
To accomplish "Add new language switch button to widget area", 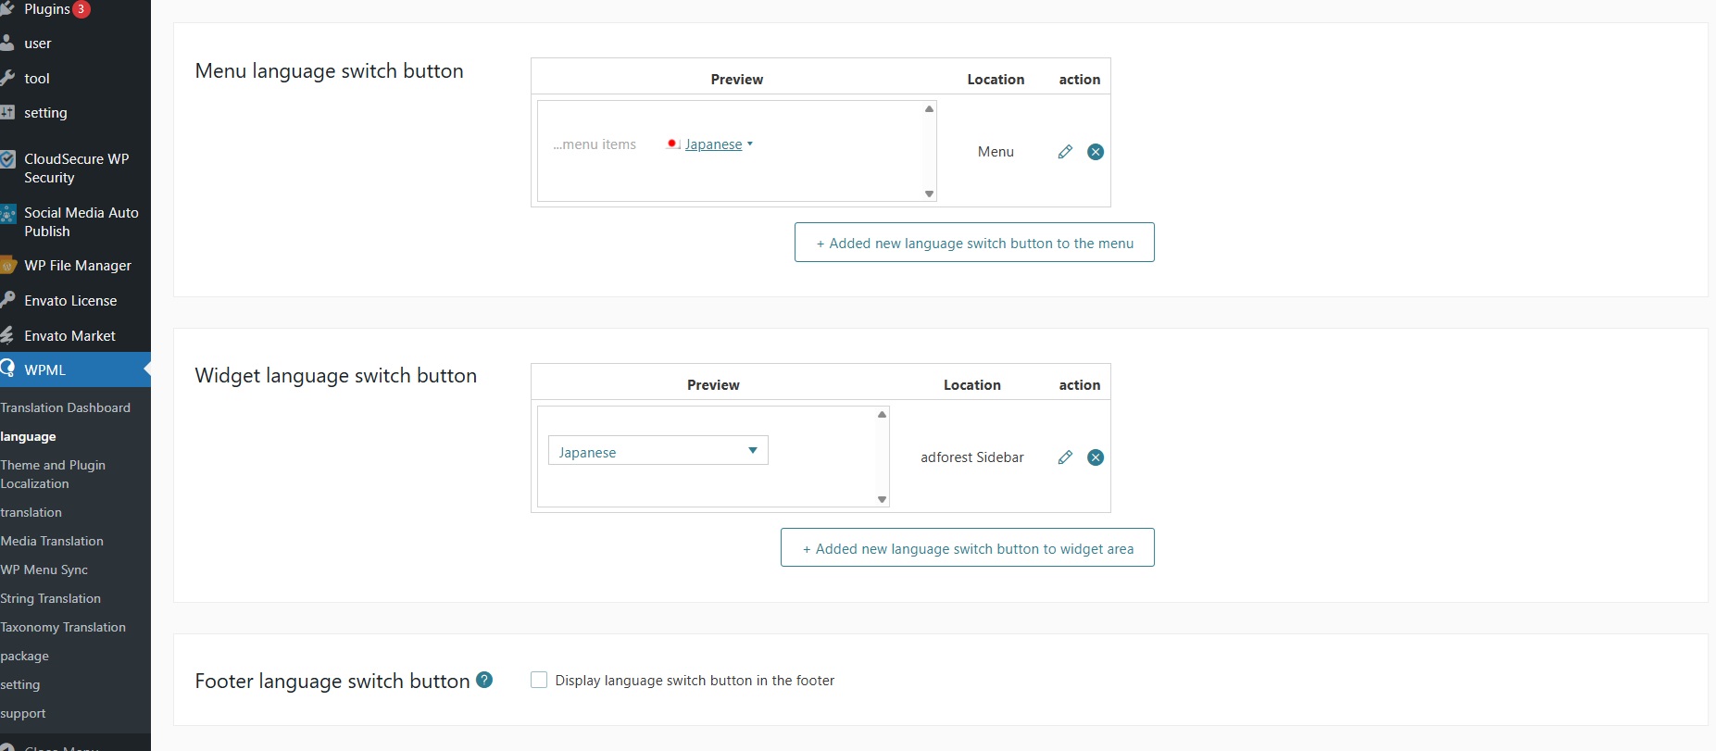I will pos(967,548).
